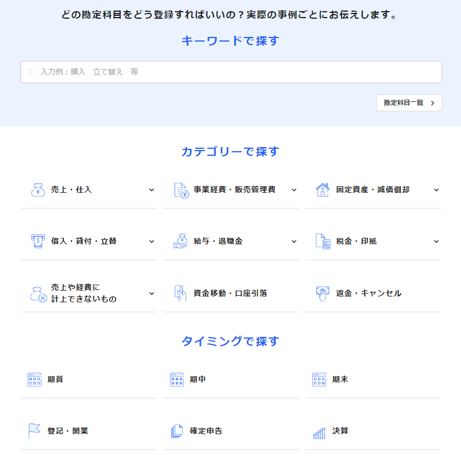Click the document calculator icon for 税金・印紙
This screenshot has height=464, width=461.
[323, 241]
